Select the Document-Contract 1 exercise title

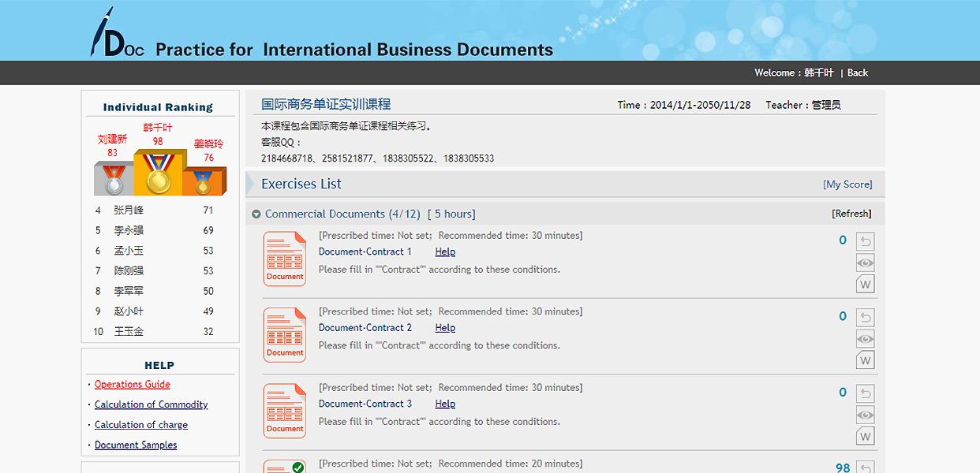(x=365, y=251)
